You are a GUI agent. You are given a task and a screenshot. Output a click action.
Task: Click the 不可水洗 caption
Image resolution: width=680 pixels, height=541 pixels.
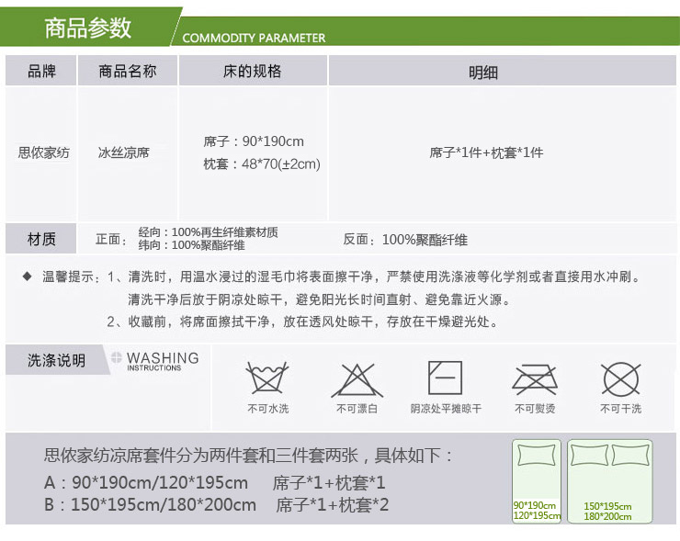267,409
